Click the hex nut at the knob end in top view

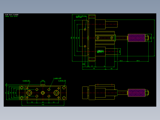(x=147, y=38)
